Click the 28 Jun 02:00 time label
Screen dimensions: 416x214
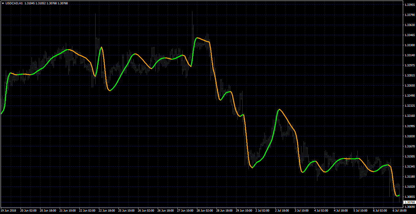point(205,211)
